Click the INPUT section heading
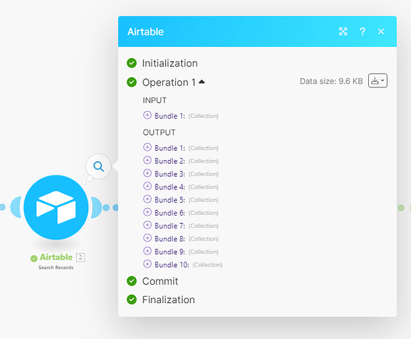 (155, 100)
